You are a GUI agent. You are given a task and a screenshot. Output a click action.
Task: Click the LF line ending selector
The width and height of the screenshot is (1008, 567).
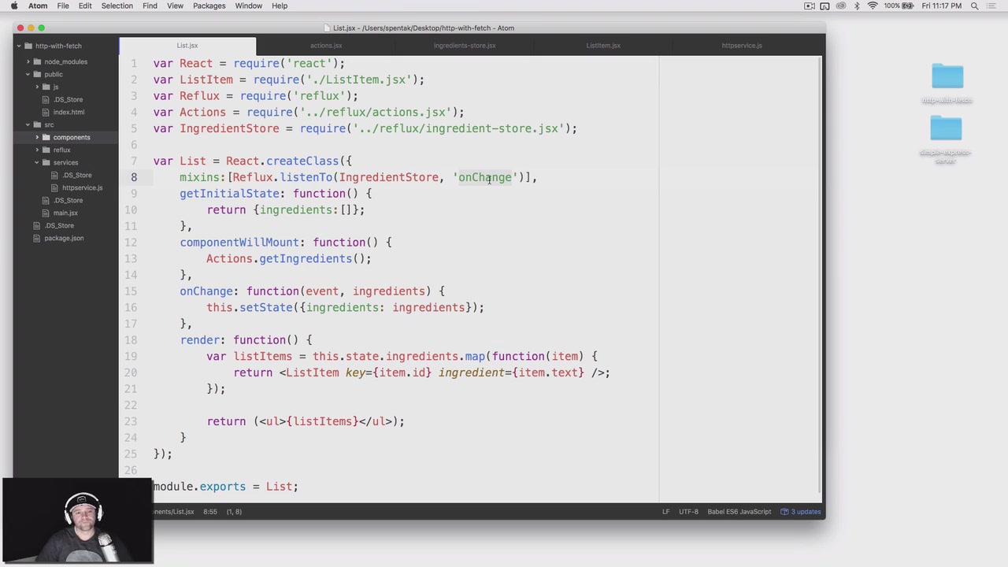tap(666, 512)
